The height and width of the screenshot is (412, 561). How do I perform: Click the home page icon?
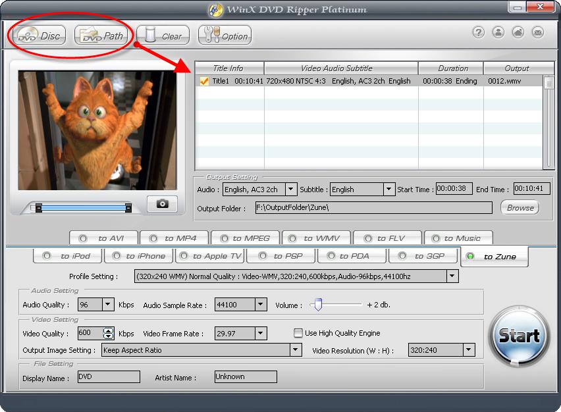click(x=518, y=32)
